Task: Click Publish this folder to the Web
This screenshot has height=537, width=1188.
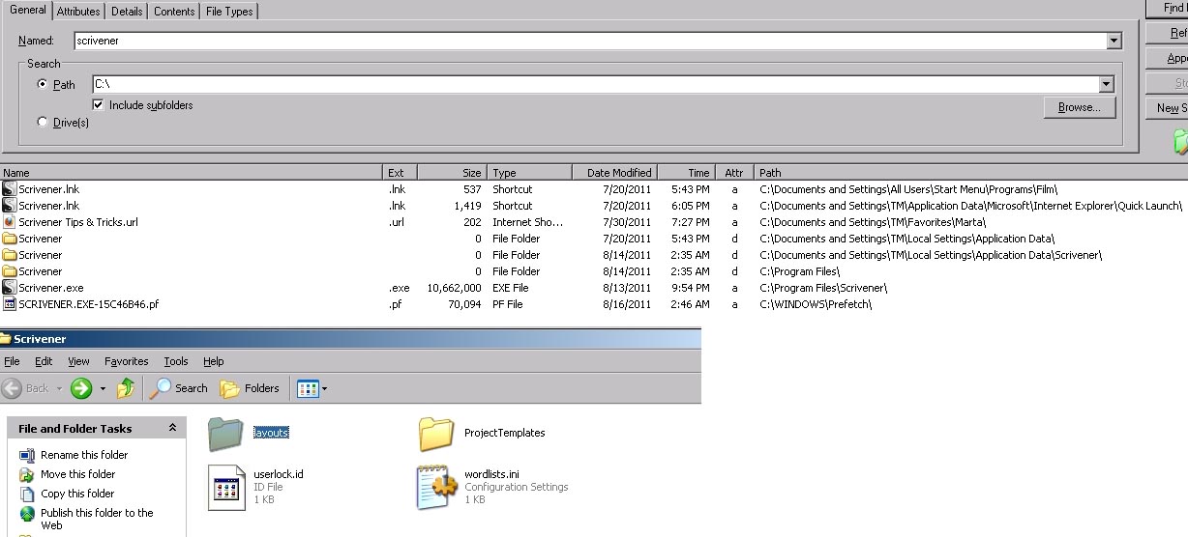Action: point(97,519)
